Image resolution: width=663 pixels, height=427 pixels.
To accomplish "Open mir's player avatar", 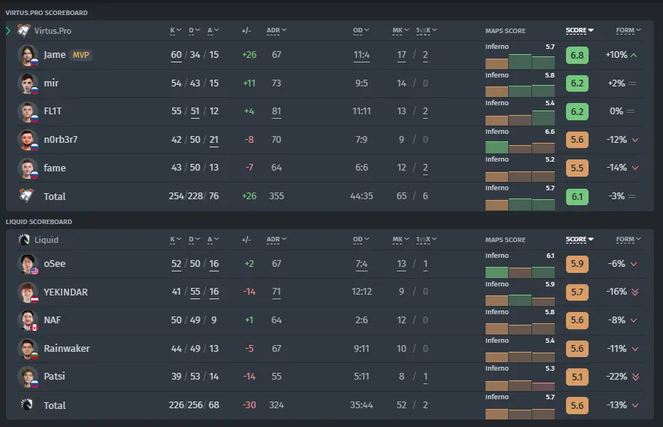I will pos(28,83).
